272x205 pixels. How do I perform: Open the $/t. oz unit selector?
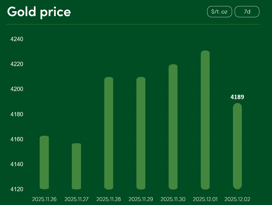[219, 12]
